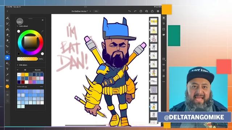Select the Shapes tool
Viewport: 232px width, 130px height.
(7, 64)
